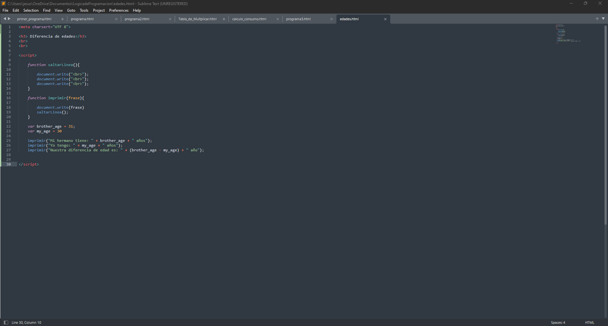
Task: Click the 'Yo tengo' imprimir line
Action: [x=75, y=145]
